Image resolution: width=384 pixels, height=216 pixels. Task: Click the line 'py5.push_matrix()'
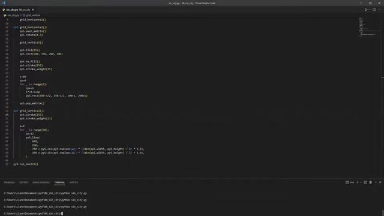pyautogui.click(x=32, y=31)
